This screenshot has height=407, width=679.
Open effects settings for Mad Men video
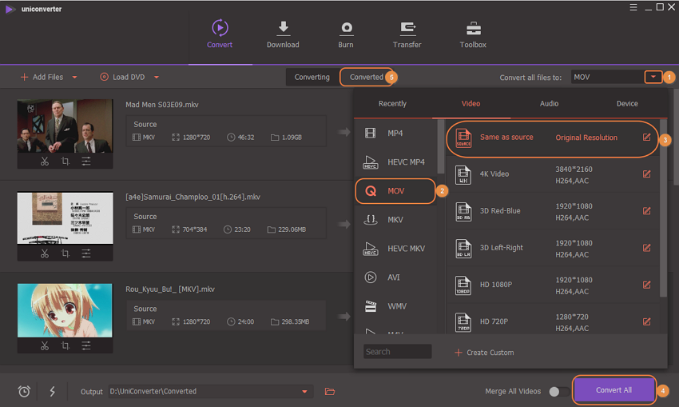tap(86, 162)
